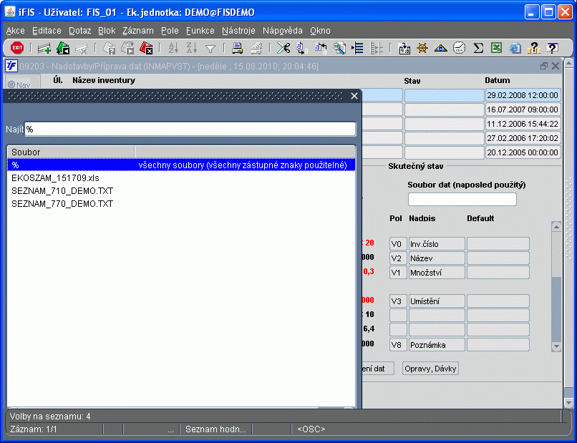The height and width of the screenshot is (443, 577).
Task: Click the paste field 'a' icon
Action: pyautogui.click(x=321, y=48)
